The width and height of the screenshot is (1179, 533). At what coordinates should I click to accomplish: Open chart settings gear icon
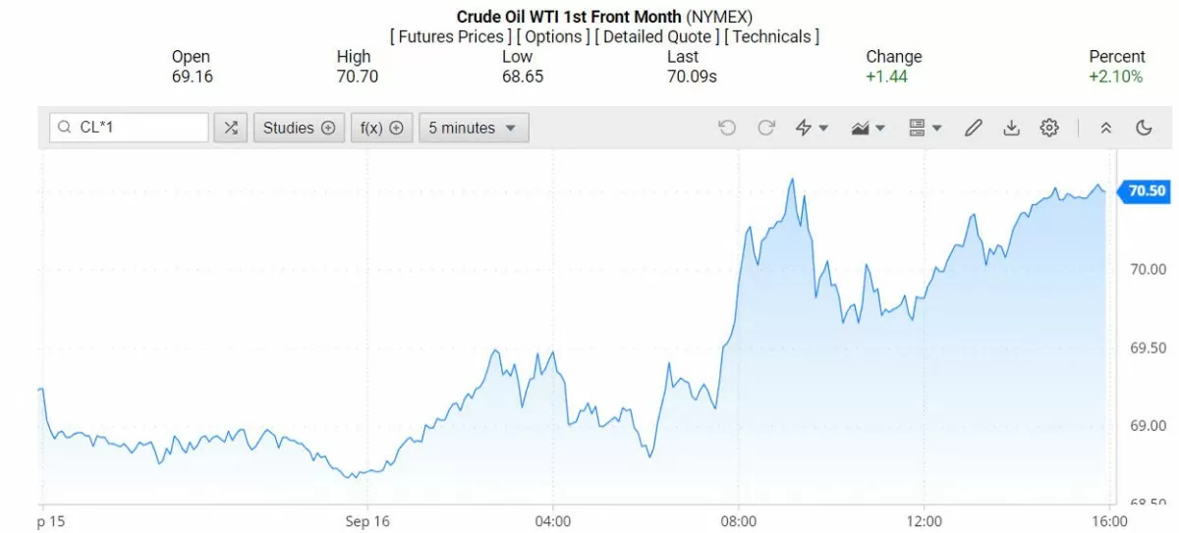tap(1049, 128)
